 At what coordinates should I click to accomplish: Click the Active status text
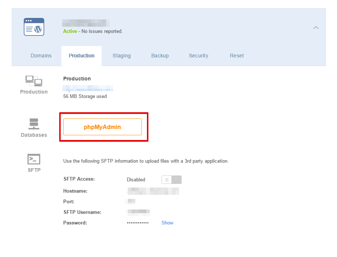[70, 31]
